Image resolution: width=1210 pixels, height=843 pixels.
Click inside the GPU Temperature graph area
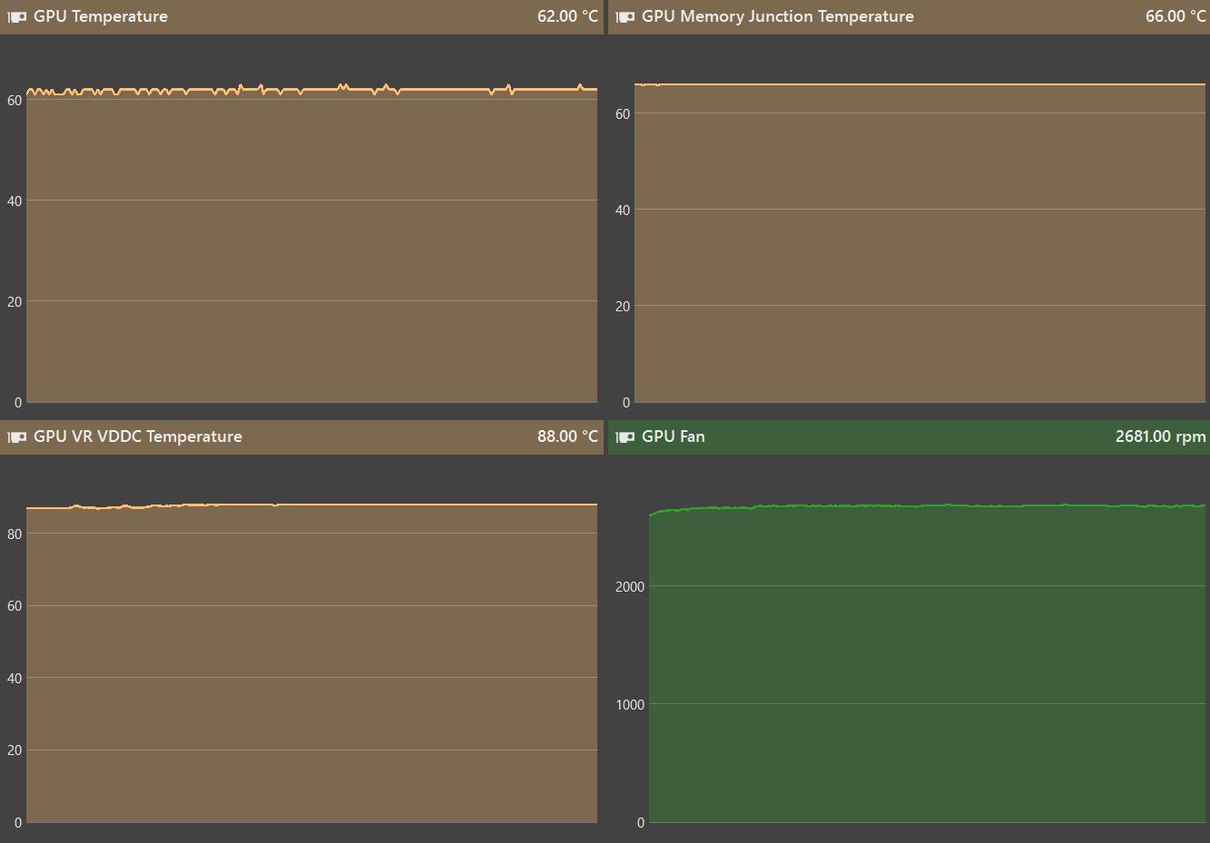click(x=311, y=245)
